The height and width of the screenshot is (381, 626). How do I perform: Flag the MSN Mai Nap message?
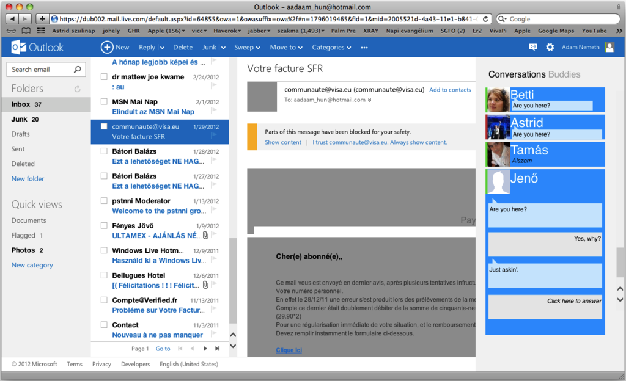214,110
